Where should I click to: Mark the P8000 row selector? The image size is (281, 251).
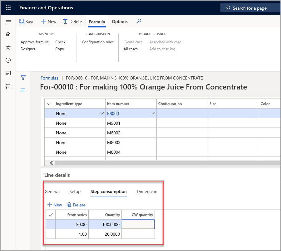coord(49,113)
